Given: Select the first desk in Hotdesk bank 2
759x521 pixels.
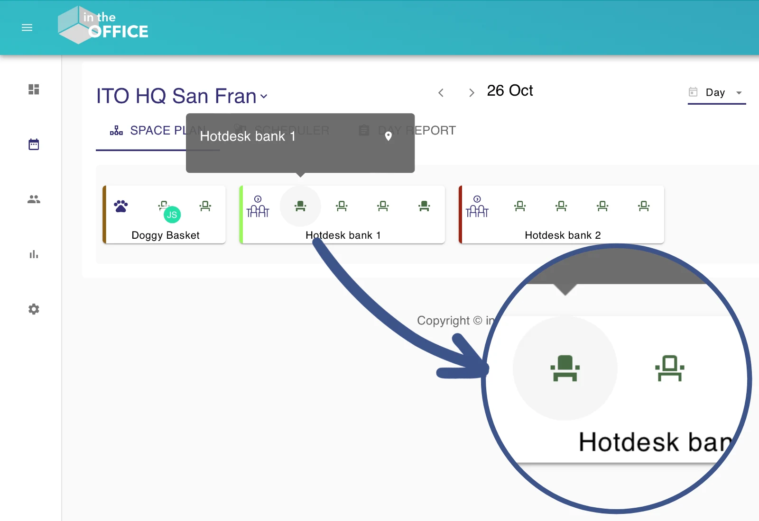Looking at the screenshot, I should (520, 206).
